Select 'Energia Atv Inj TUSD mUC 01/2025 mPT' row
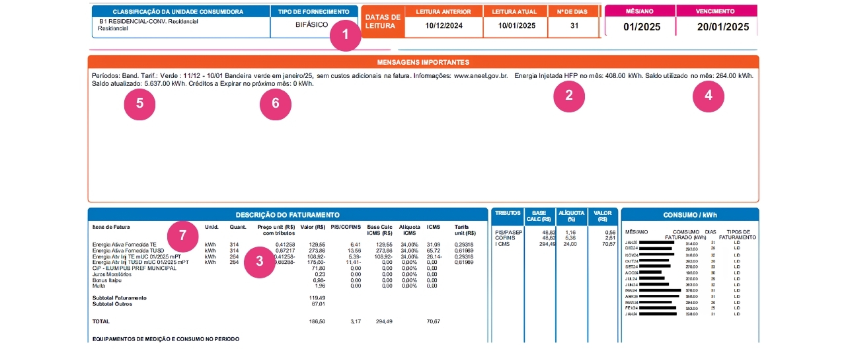The height and width of the screenshot is (357, 846). tap(140, 262)
